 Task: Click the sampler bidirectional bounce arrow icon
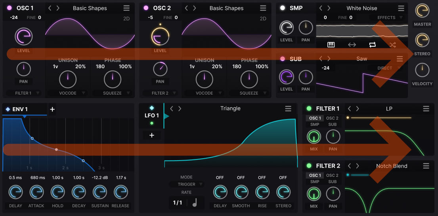click(352, 45)
